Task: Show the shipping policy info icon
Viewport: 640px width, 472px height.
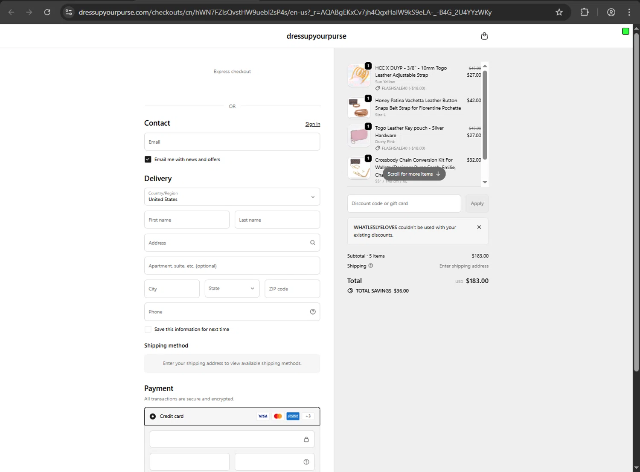Action: point(370,266)
